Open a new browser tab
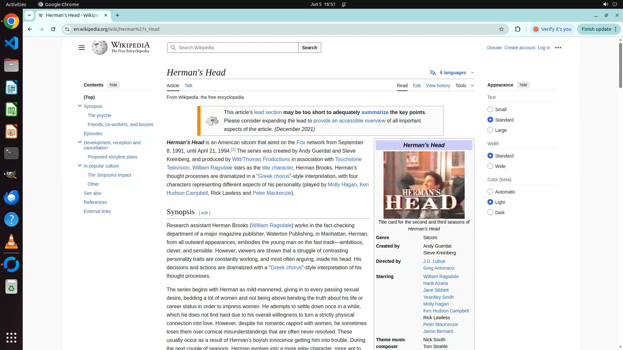The width and height of the screenshot is (623, 350). click(117, 15)
